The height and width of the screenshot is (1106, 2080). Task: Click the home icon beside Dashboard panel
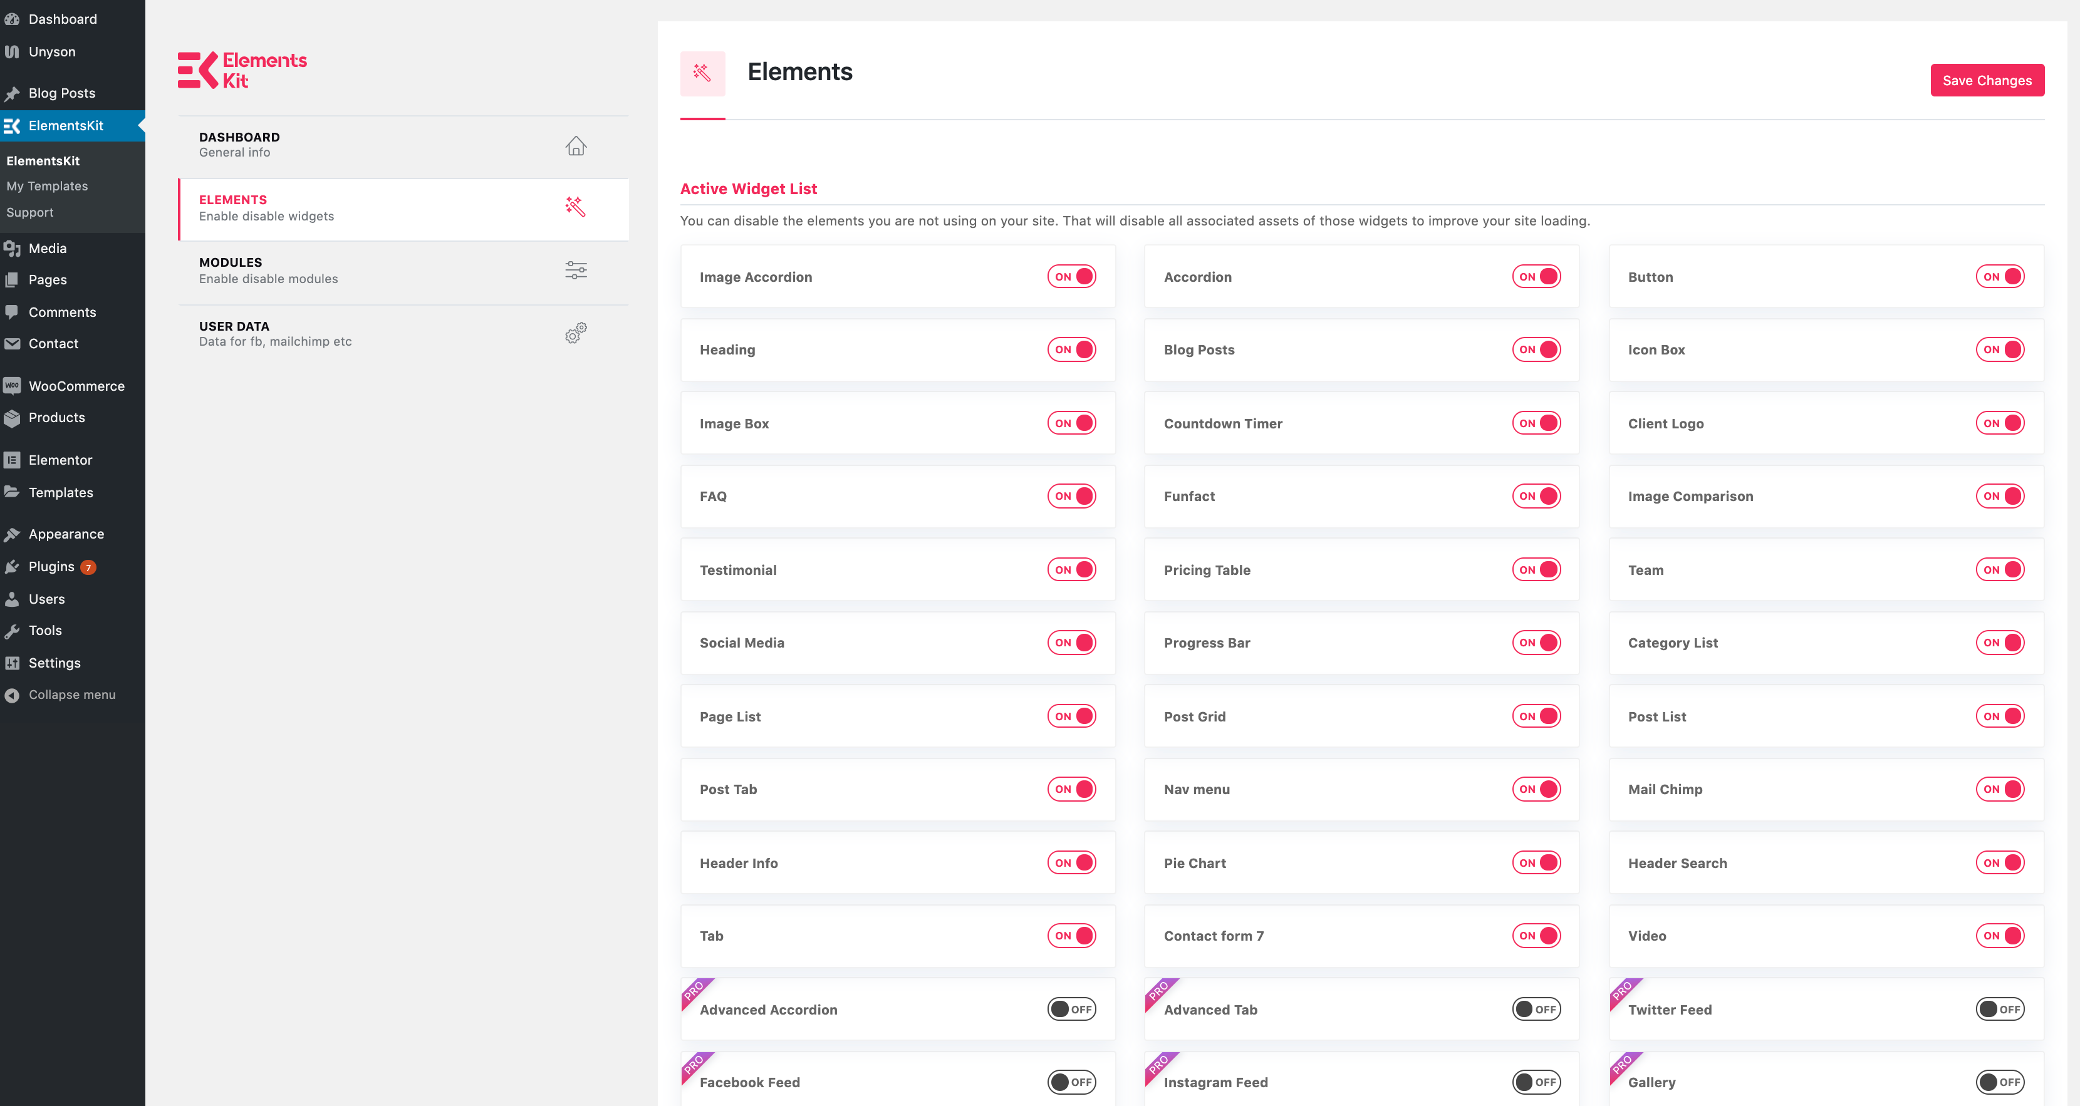pos(575,145)
